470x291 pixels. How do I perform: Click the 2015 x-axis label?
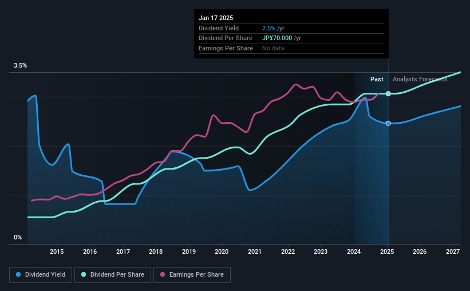click(x=57, y=251)
